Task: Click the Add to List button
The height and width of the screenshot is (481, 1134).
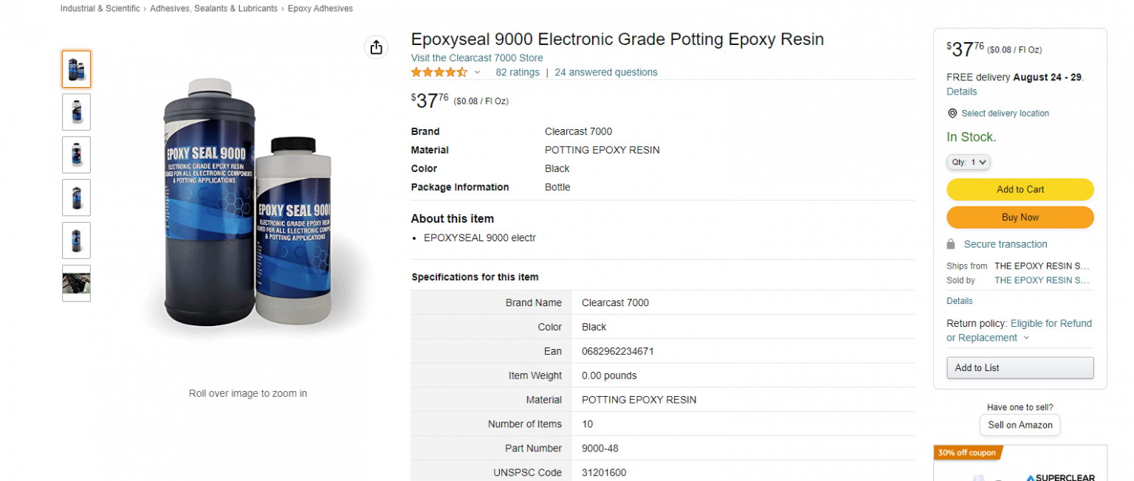Action: (1020, 367)
